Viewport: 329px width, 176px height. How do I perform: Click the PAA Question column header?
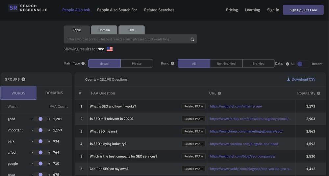(103, 93)
